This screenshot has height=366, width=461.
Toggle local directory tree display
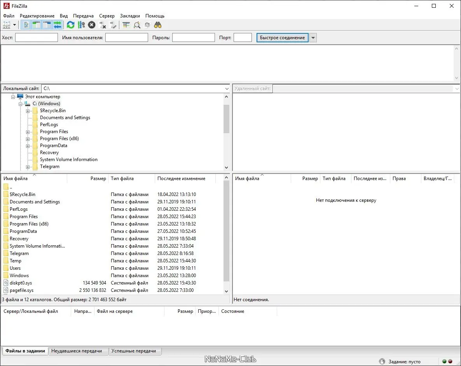(x=37, y=25)
